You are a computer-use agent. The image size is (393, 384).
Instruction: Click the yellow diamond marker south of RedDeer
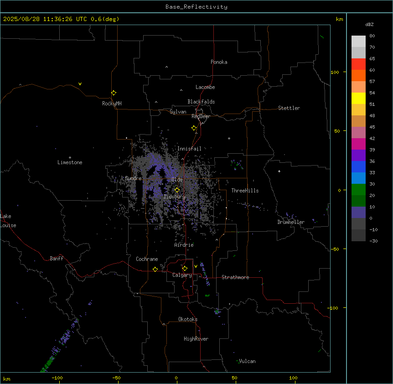click(x=194, y=128)
